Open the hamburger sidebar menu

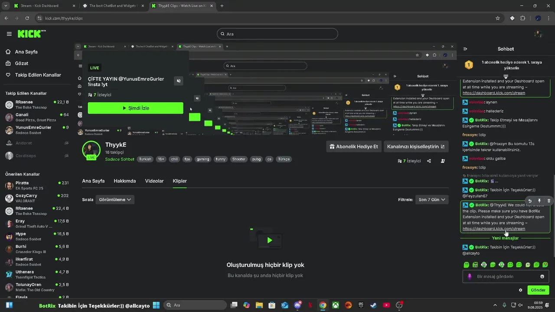point(9,34)
